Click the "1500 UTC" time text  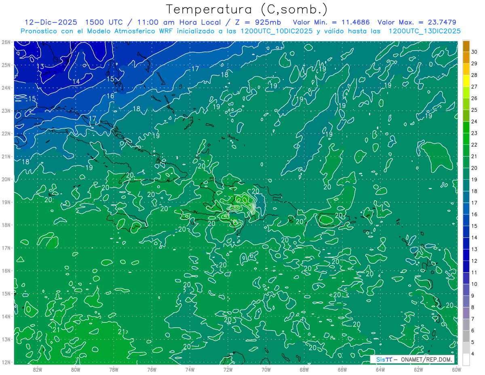pos(103,22)
